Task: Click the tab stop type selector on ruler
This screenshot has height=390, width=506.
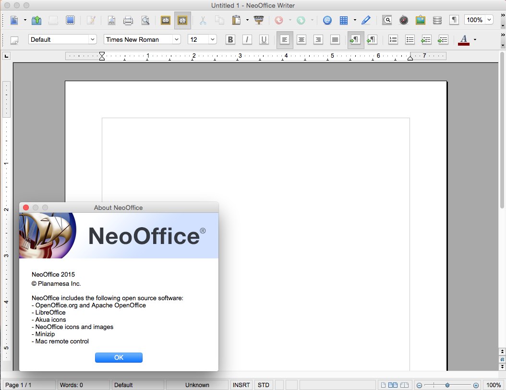Action: click(x=6, y=57)
